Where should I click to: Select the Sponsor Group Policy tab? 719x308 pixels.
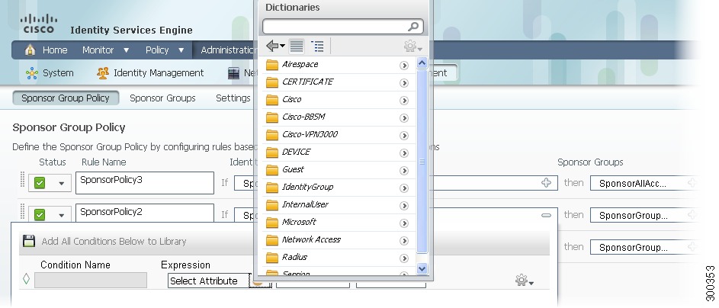pos(66,98)
